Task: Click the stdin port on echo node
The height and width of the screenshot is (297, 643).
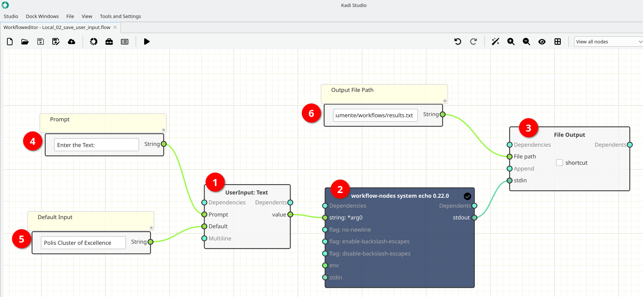Action: click(325, 277)
